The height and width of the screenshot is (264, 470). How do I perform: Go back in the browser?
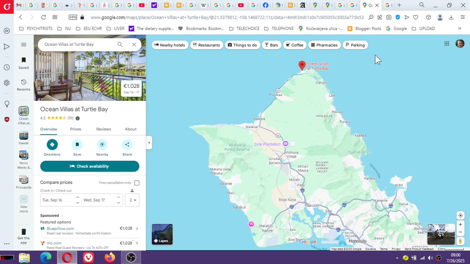point(21,17)
